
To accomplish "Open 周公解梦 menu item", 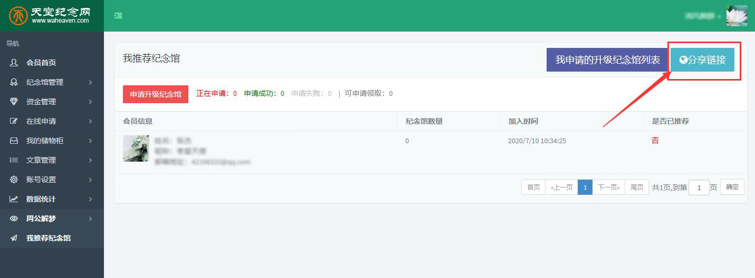I will click(52, 219).
